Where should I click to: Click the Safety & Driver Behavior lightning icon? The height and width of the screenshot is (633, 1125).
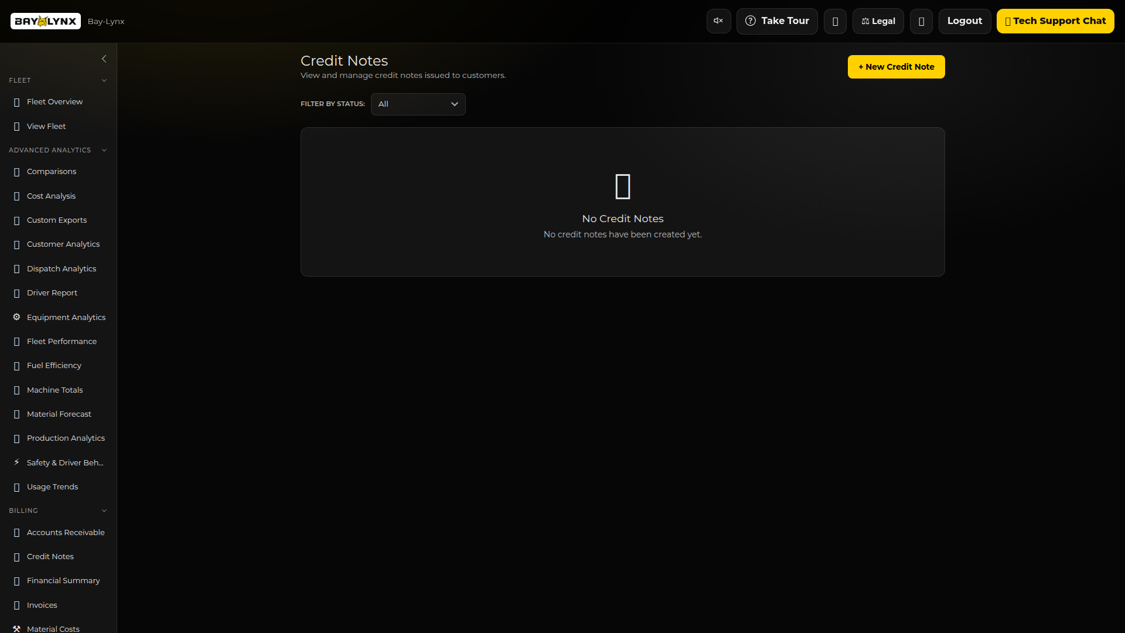click(x=16, y=462)
